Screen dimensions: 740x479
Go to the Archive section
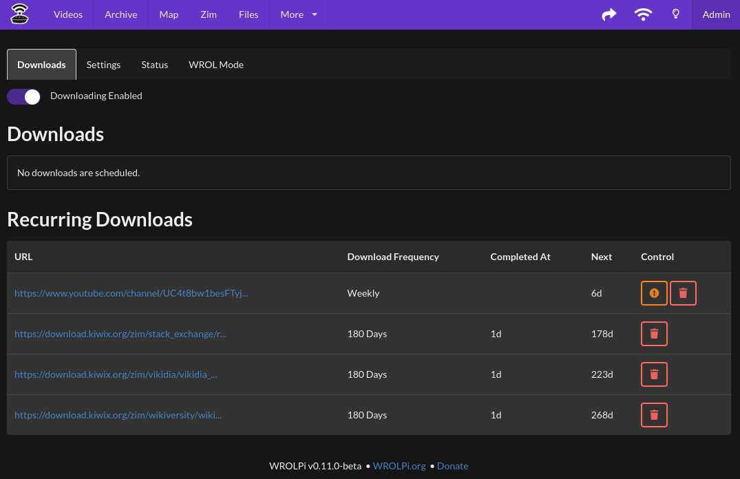coord(120,14)
